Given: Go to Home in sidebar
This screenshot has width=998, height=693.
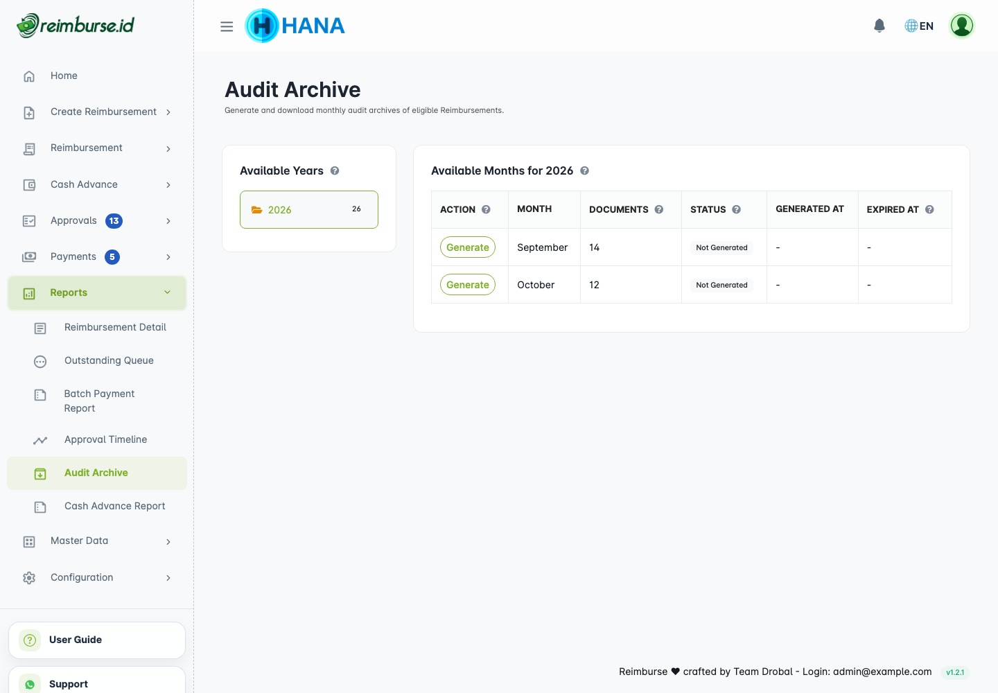Looking at the screenshot, I should pos(97,76).
